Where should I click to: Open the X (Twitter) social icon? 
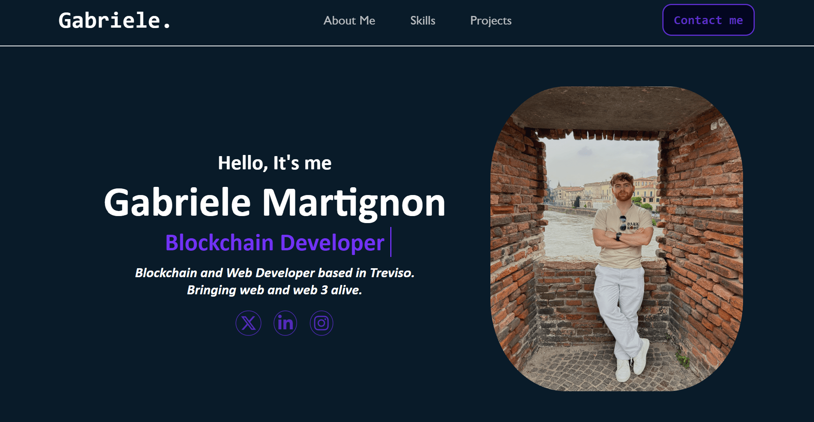coord(248,323)
